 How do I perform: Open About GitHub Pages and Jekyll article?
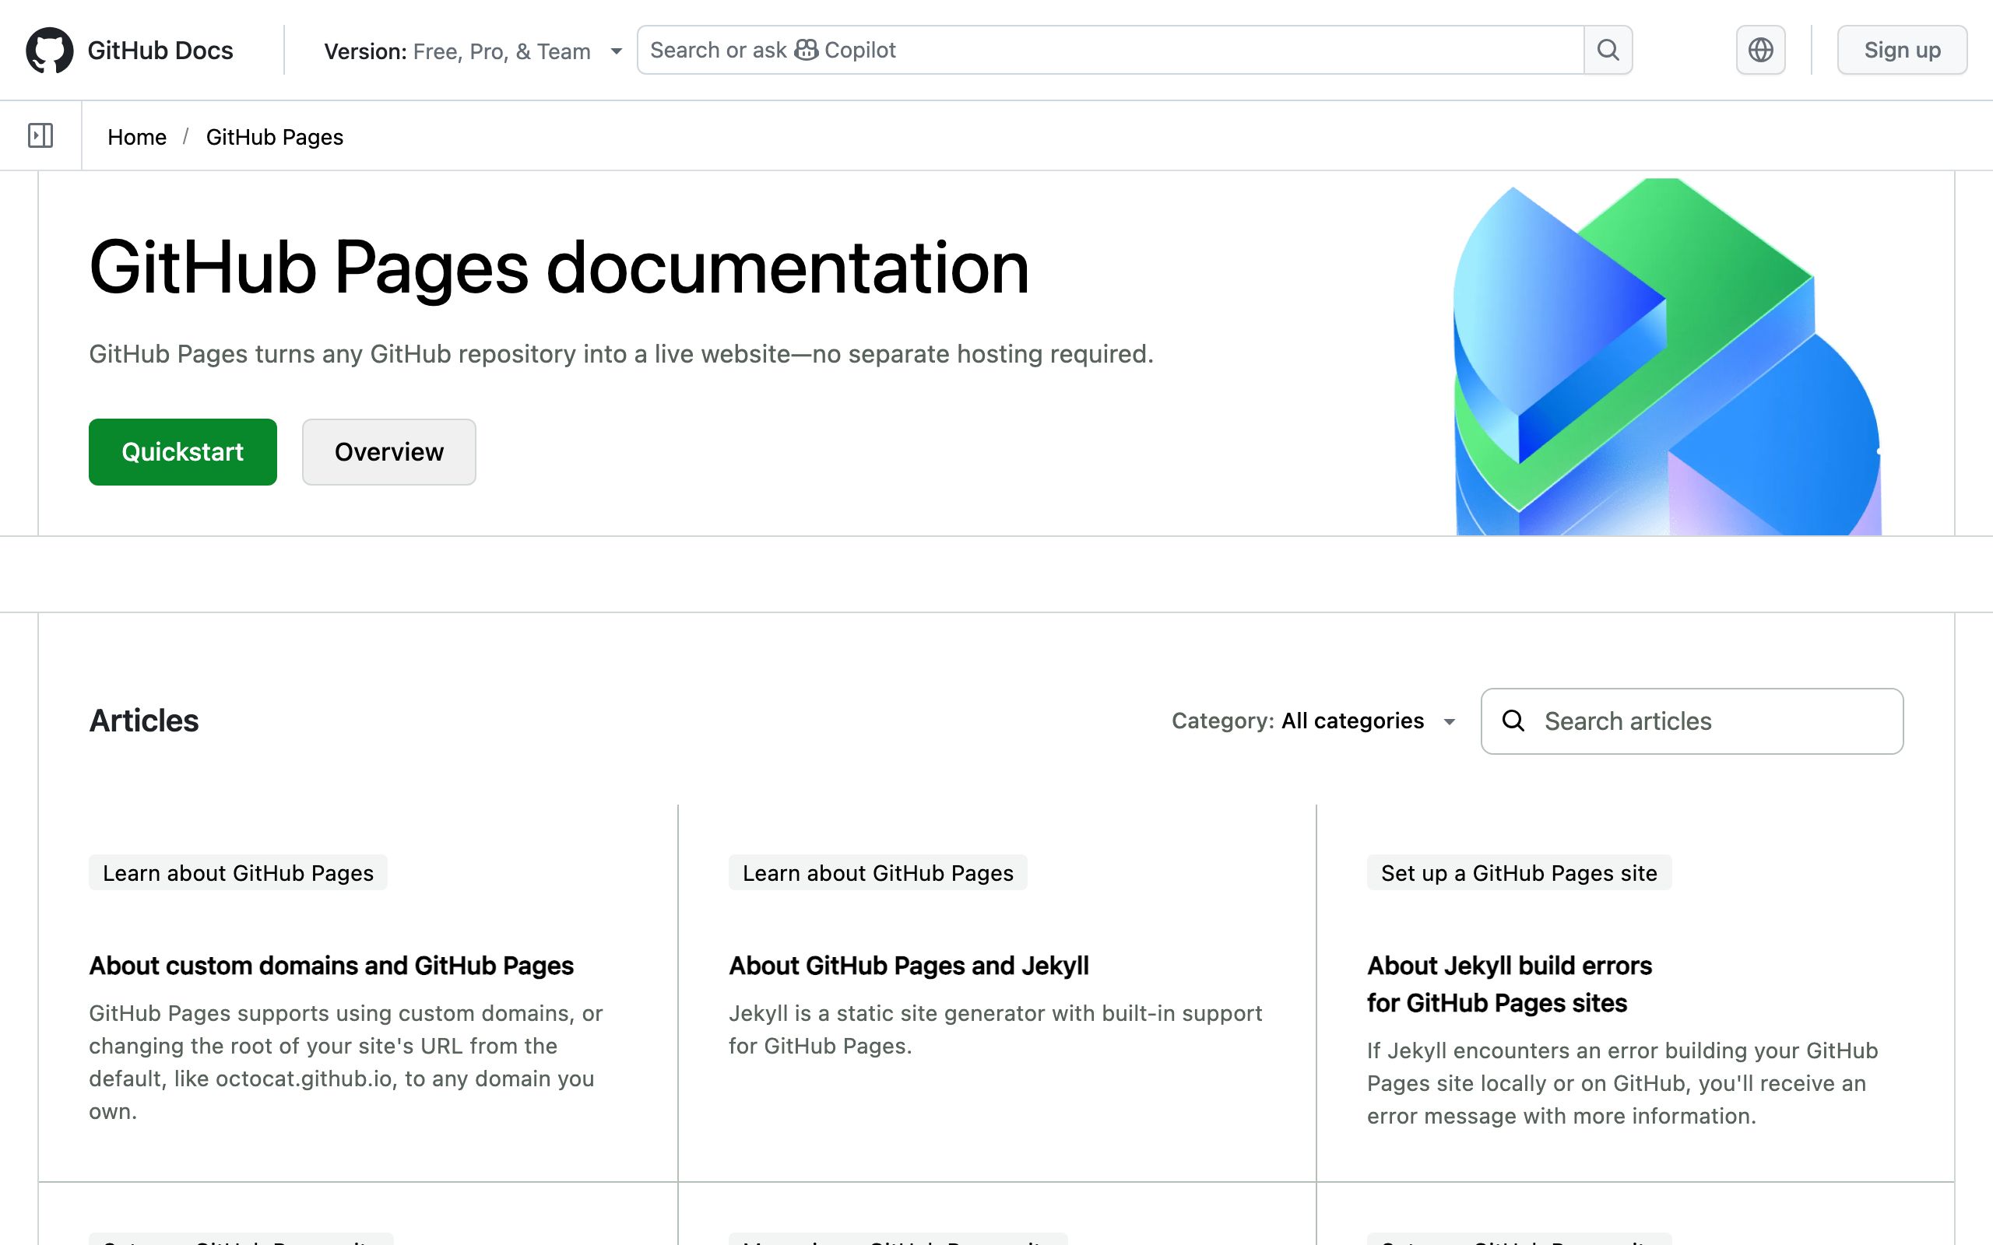tap(909, 965)
